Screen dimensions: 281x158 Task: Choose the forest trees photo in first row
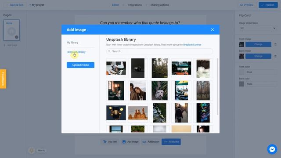[160, 68]
